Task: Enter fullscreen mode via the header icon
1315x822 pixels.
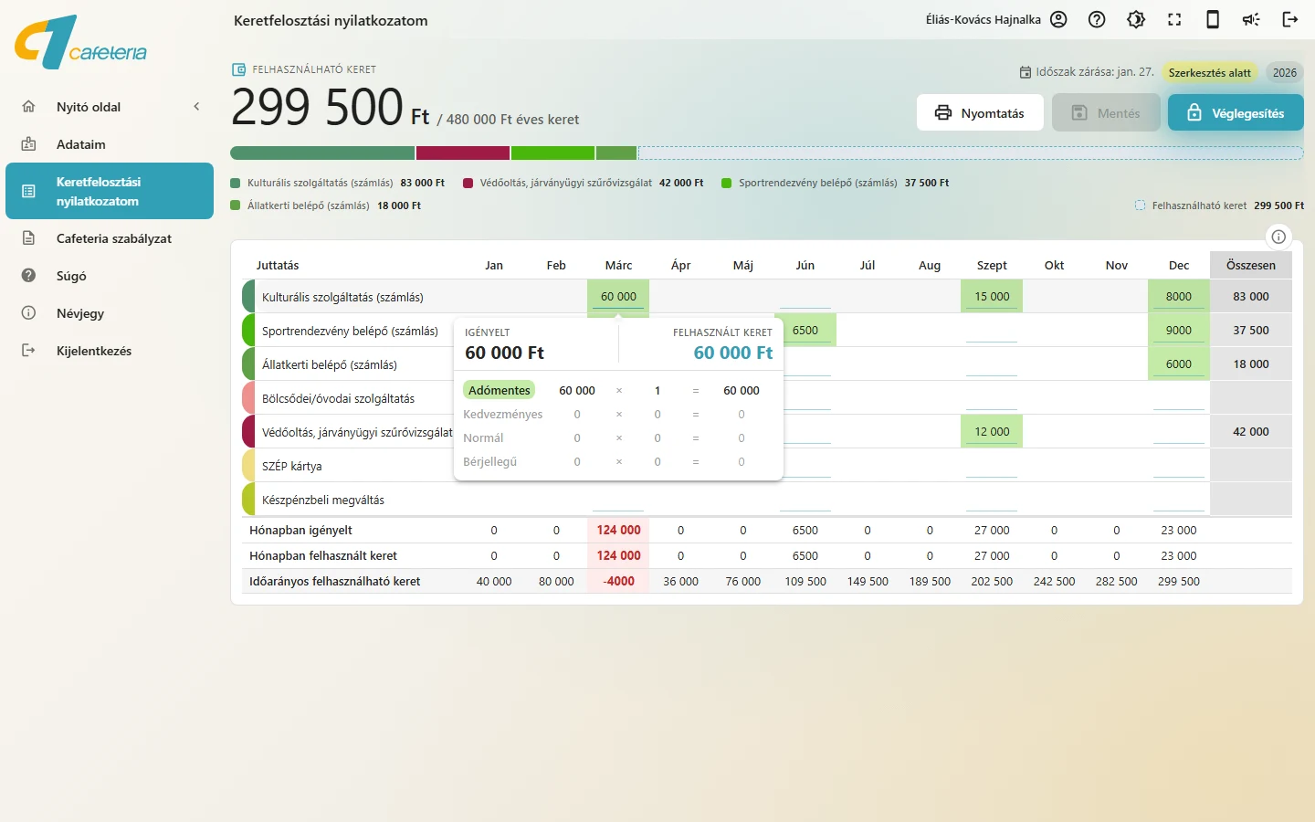Action: [1174, 19]
